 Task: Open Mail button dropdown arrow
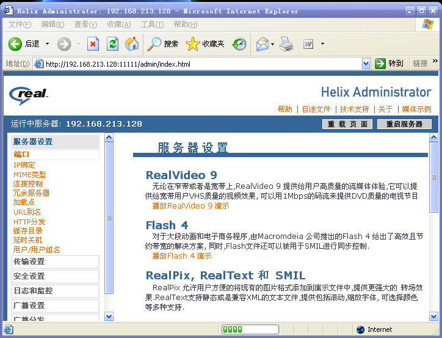(272, 44)
